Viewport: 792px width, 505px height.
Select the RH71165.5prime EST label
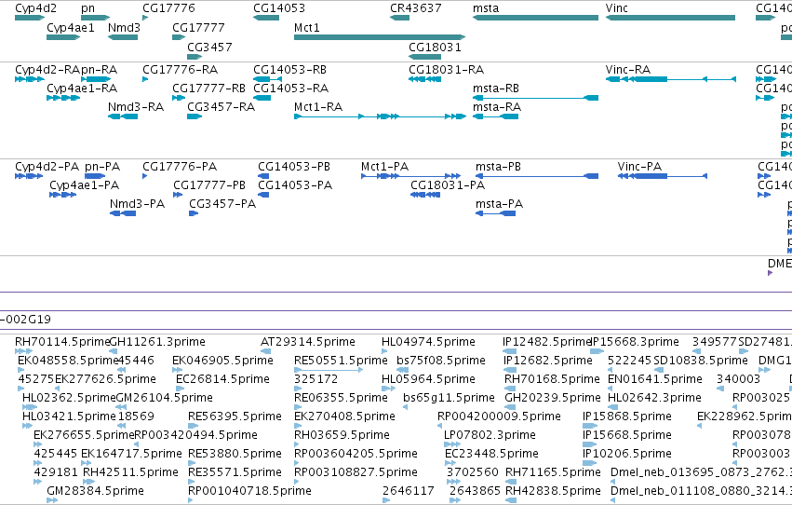coord(553,472)
